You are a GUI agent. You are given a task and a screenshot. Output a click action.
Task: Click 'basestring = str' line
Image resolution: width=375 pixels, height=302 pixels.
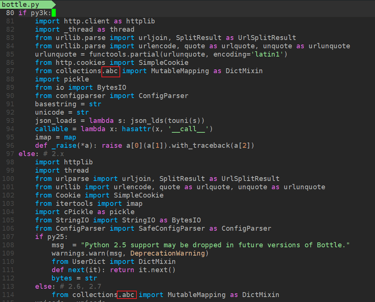[x=68, y=104]
